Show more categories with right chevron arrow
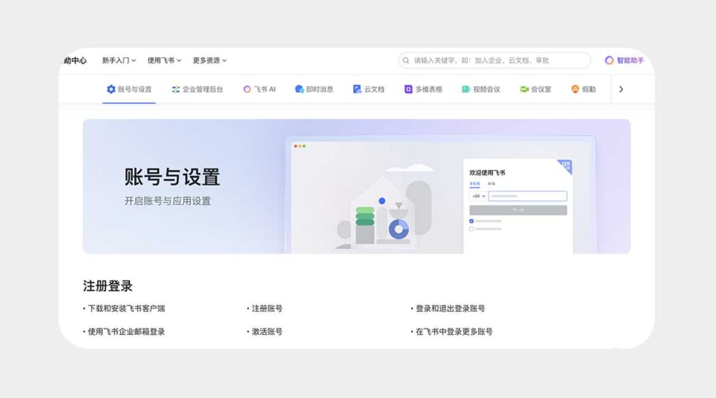 click(621, 89)
